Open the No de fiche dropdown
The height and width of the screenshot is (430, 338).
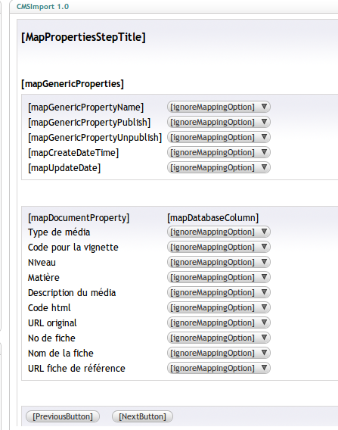point(219,338)
